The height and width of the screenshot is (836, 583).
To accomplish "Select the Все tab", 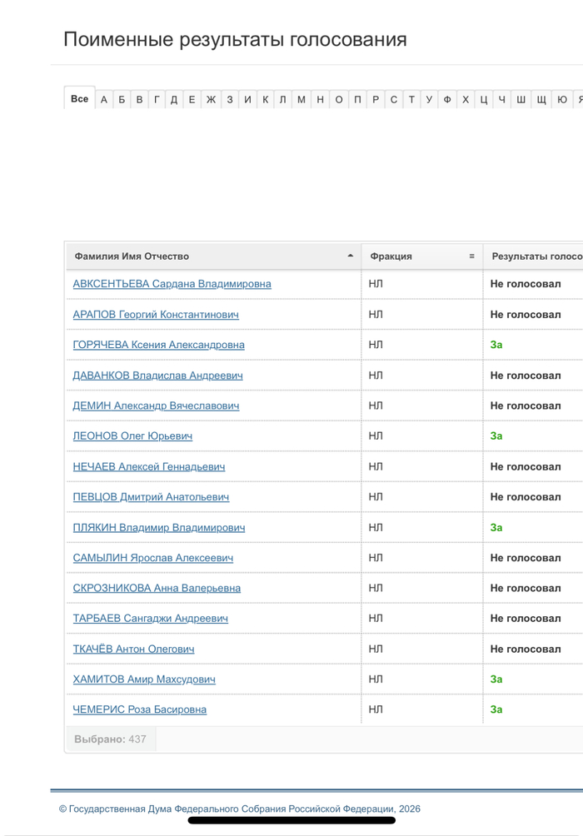I will click(x=79, y=99).
